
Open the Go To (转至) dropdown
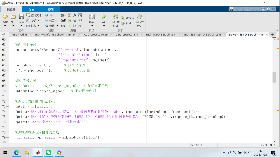(x=51, y=20)
